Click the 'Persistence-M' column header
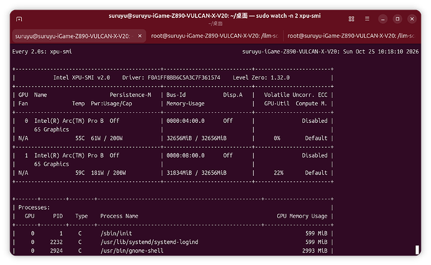 131,95
